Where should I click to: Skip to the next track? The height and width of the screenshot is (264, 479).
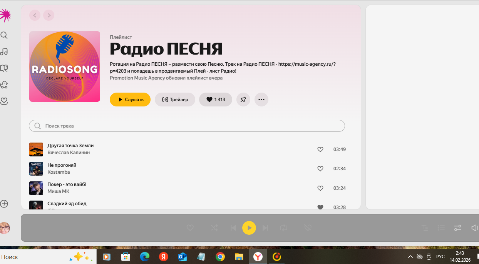[265, 228]
